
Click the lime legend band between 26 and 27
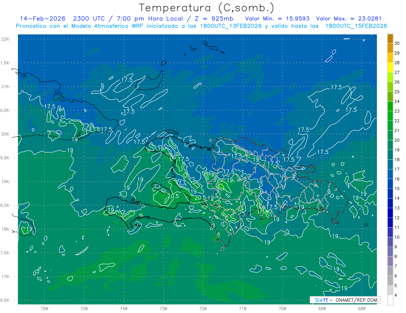pyautogui.click(x=390, y=77)
